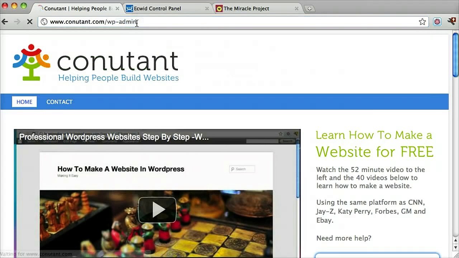The width and height of the screenshot is (459, 258).
Task: Bookmark page with the star icon
Action: 422,22
